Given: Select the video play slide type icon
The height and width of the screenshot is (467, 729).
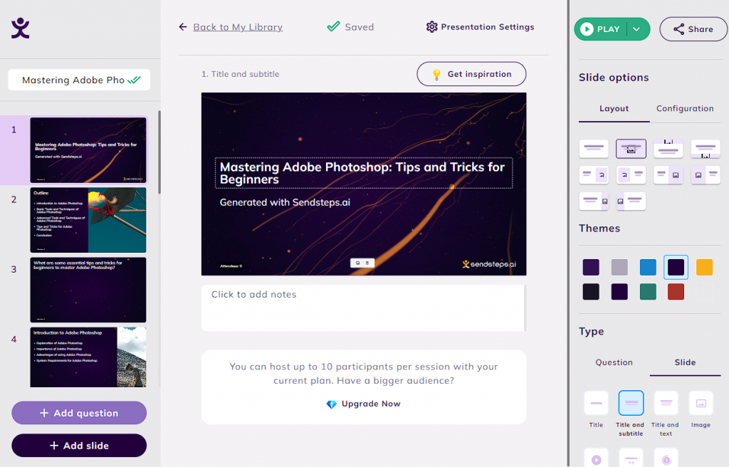Looking at the screenshot, I should [596, 458].
